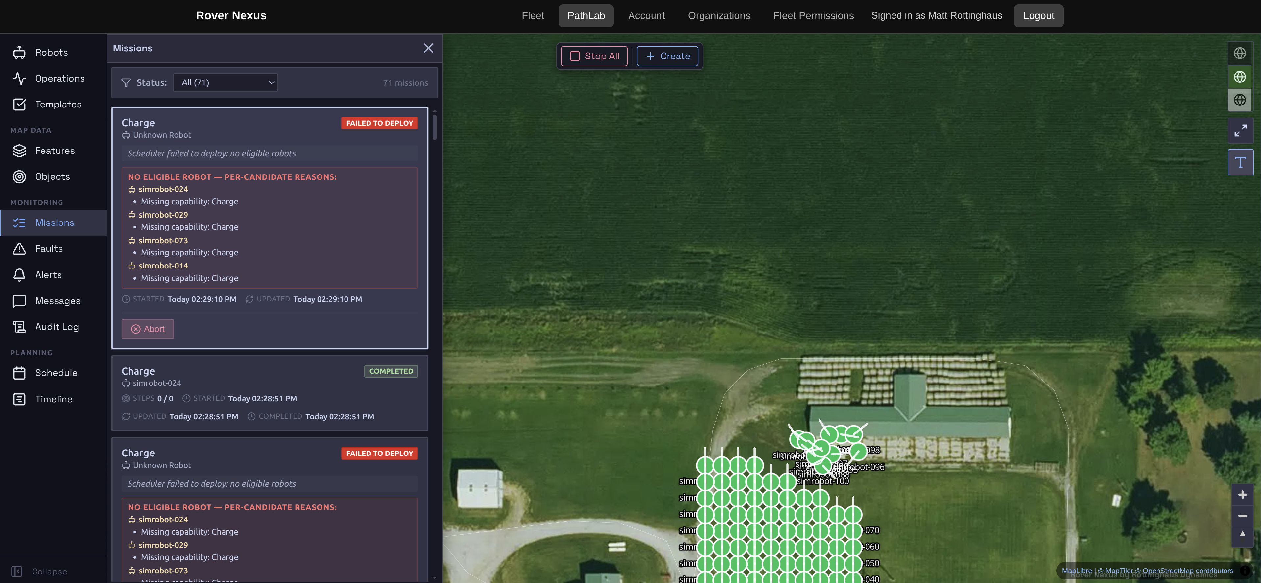Open the Robots sidebar section
This screenshot has width=1261, height=583.
tap(53, 52)
